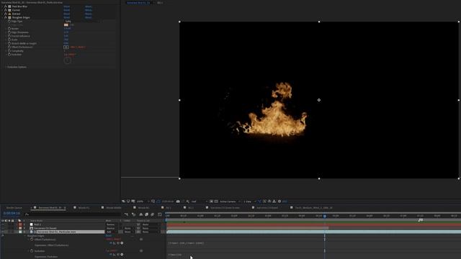Toggle the fx switch for Fast Box Blur
The height and width of the screenshot is (259, 461).
coord(5,6)
